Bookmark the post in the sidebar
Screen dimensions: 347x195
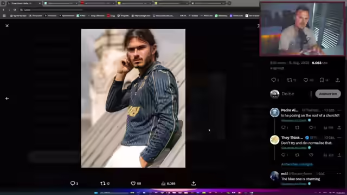coord(322,80)
